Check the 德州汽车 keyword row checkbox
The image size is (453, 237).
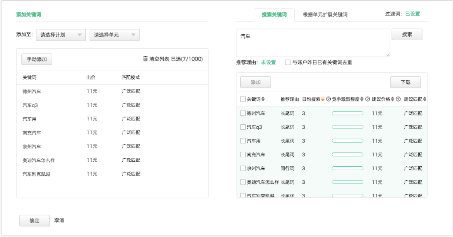(243, 113)
